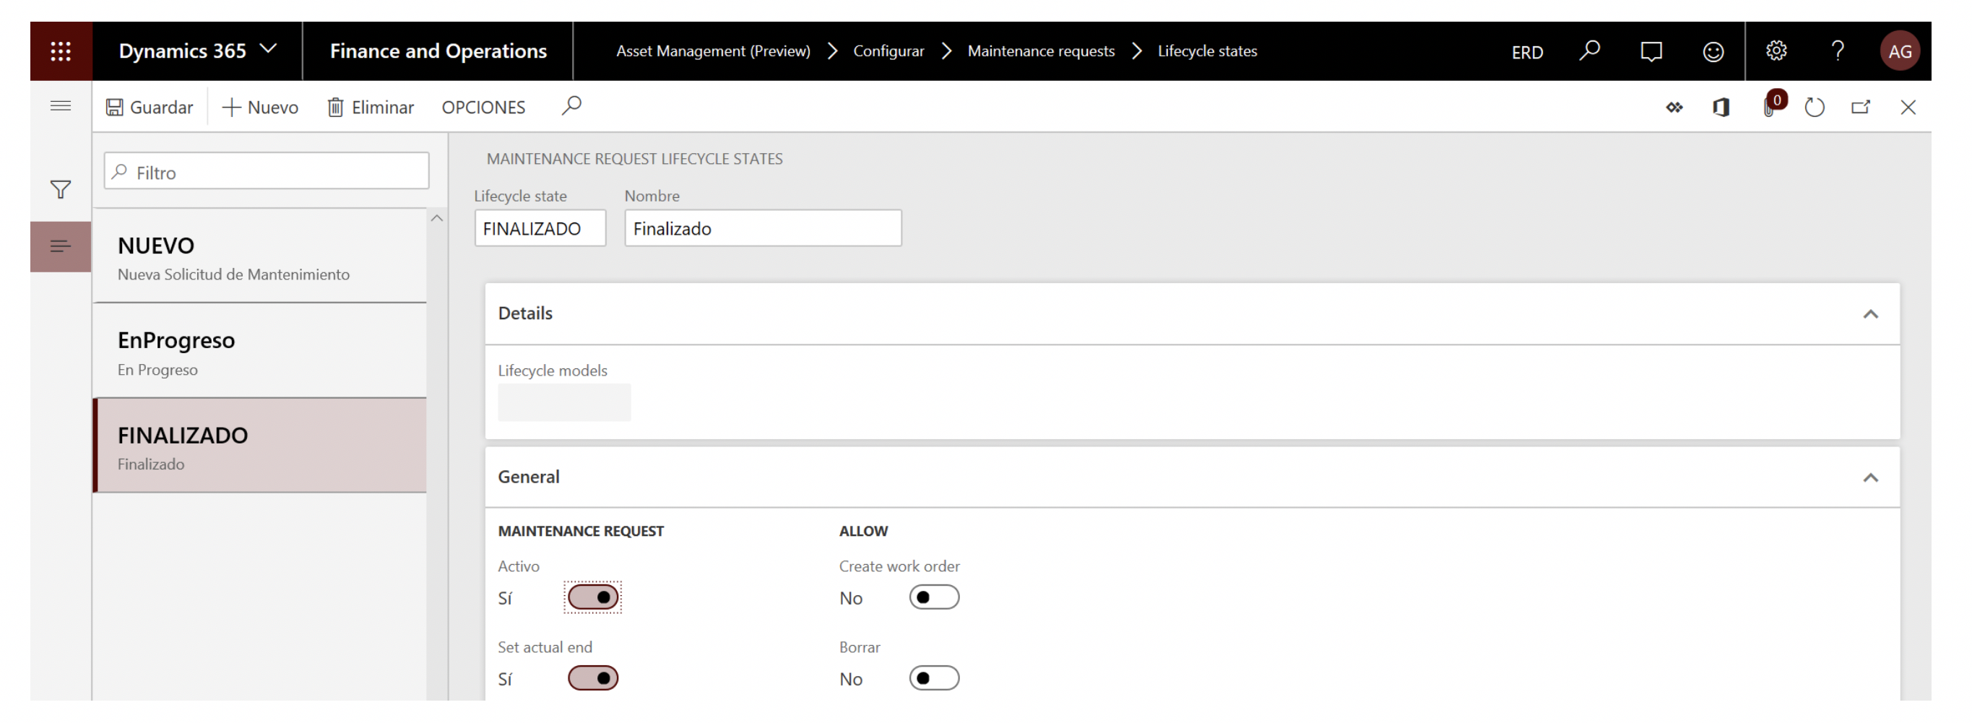Click the list scroll up arrow
1972x723 pixels.
pos(436,219)
